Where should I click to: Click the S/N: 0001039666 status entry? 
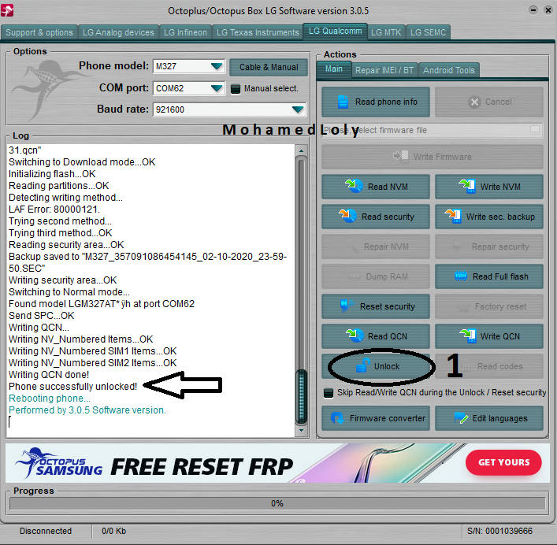click(499, 531)
